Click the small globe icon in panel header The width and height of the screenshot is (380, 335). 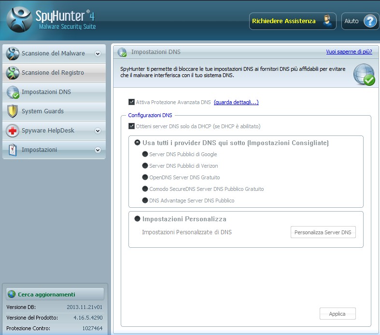point(122,52)
